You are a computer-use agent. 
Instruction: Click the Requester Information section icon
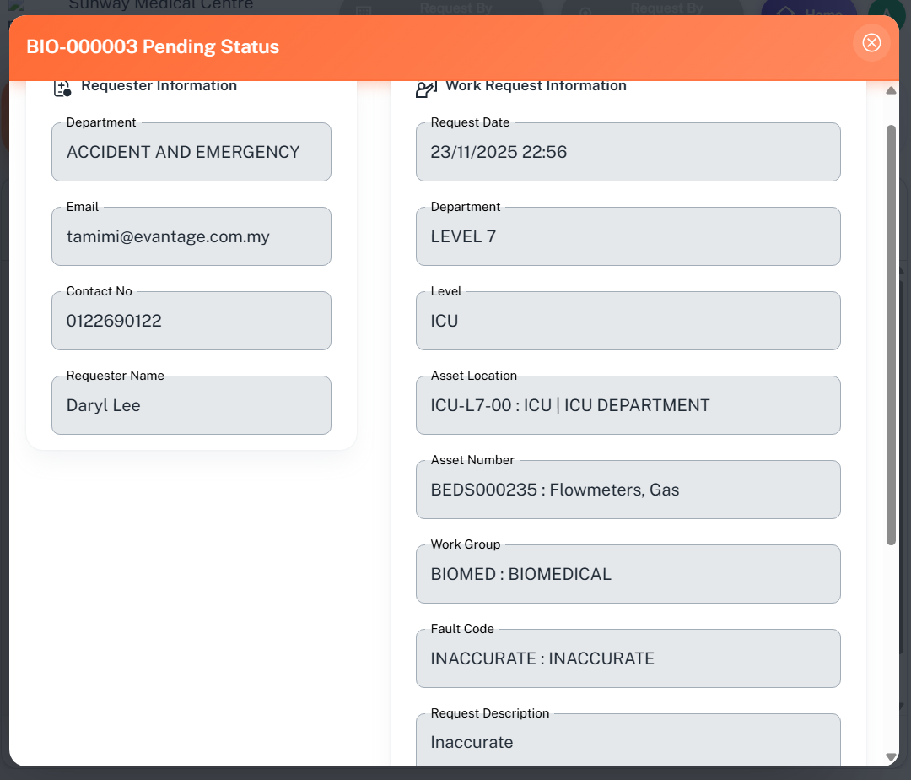point(62,87)
